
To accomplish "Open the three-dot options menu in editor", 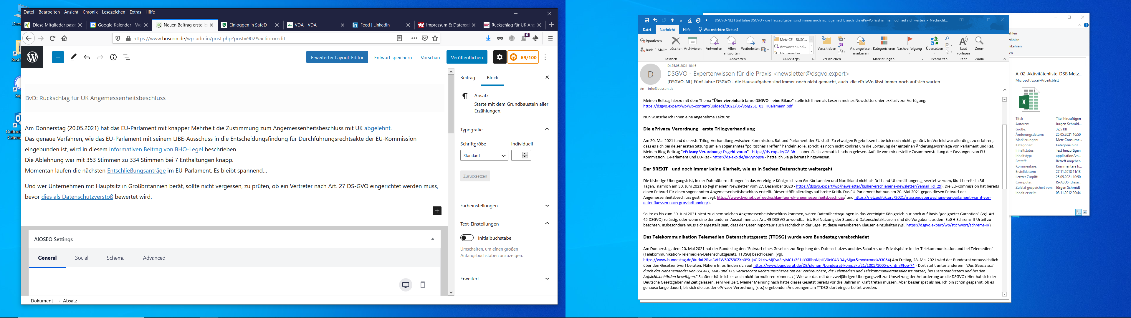I will [x=545, y=57].
